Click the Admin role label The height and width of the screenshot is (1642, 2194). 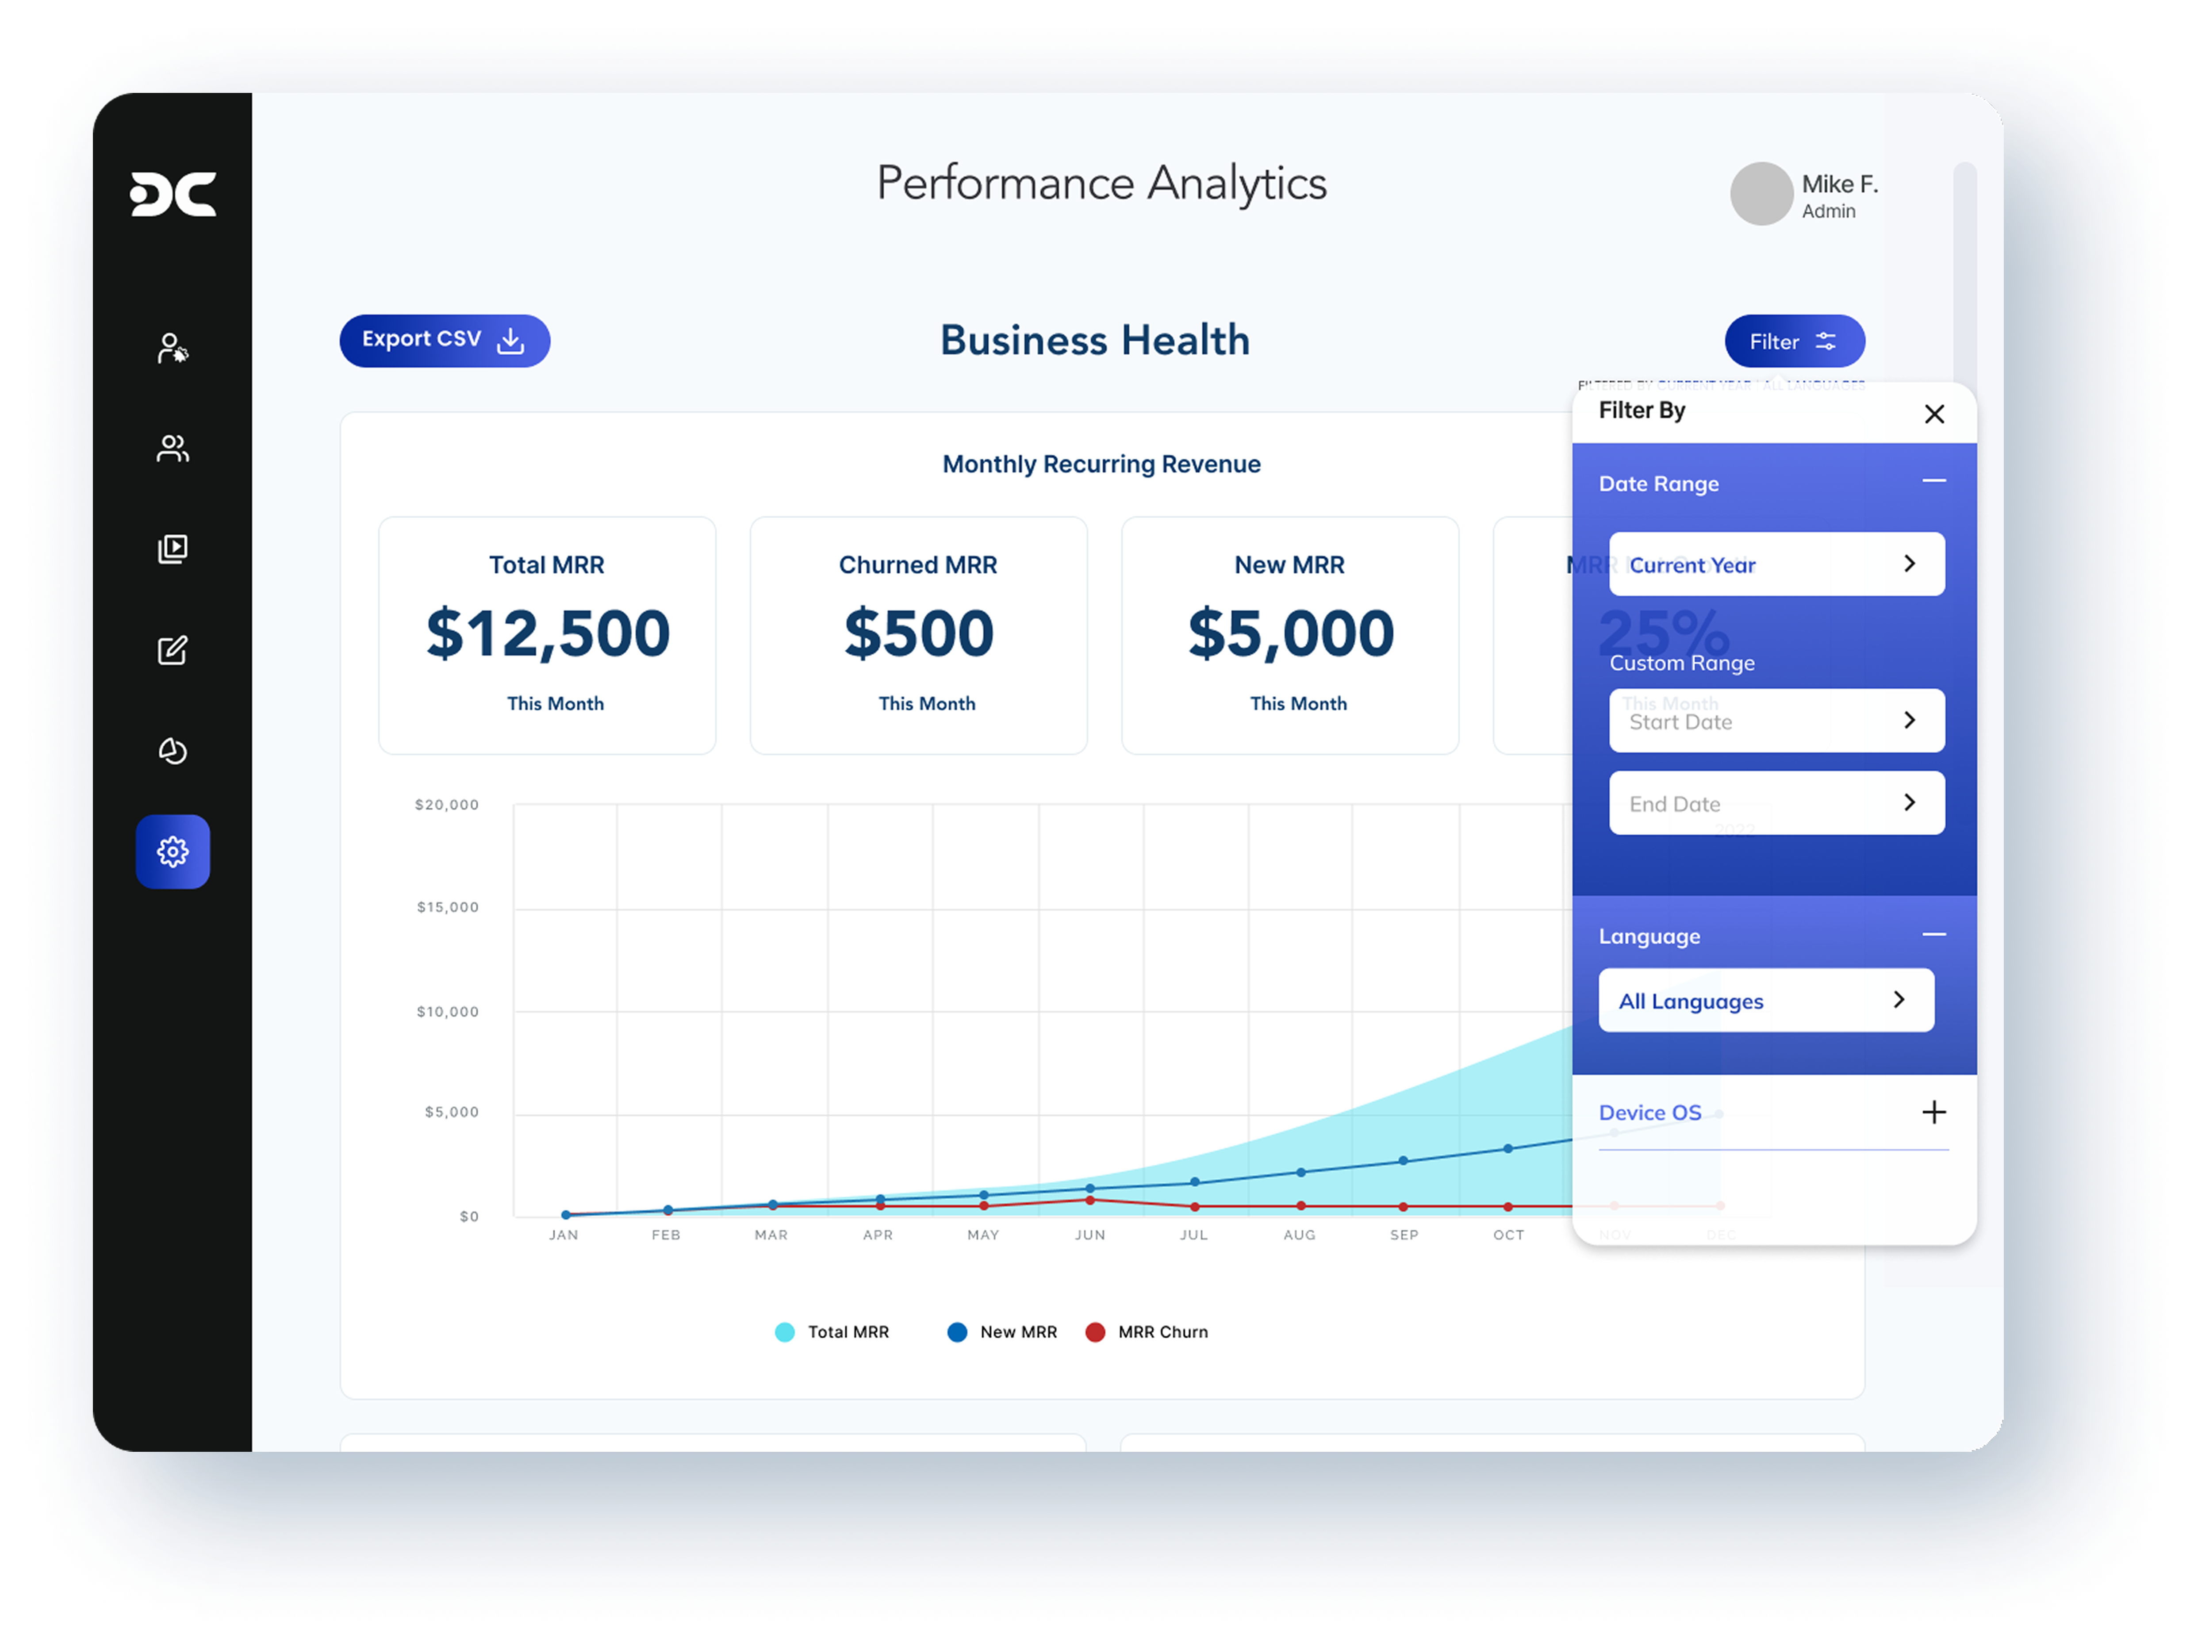(1828, 211)
